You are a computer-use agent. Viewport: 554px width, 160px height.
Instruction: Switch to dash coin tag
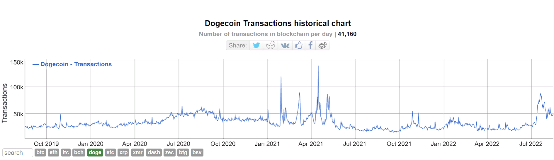click(154, 152)
